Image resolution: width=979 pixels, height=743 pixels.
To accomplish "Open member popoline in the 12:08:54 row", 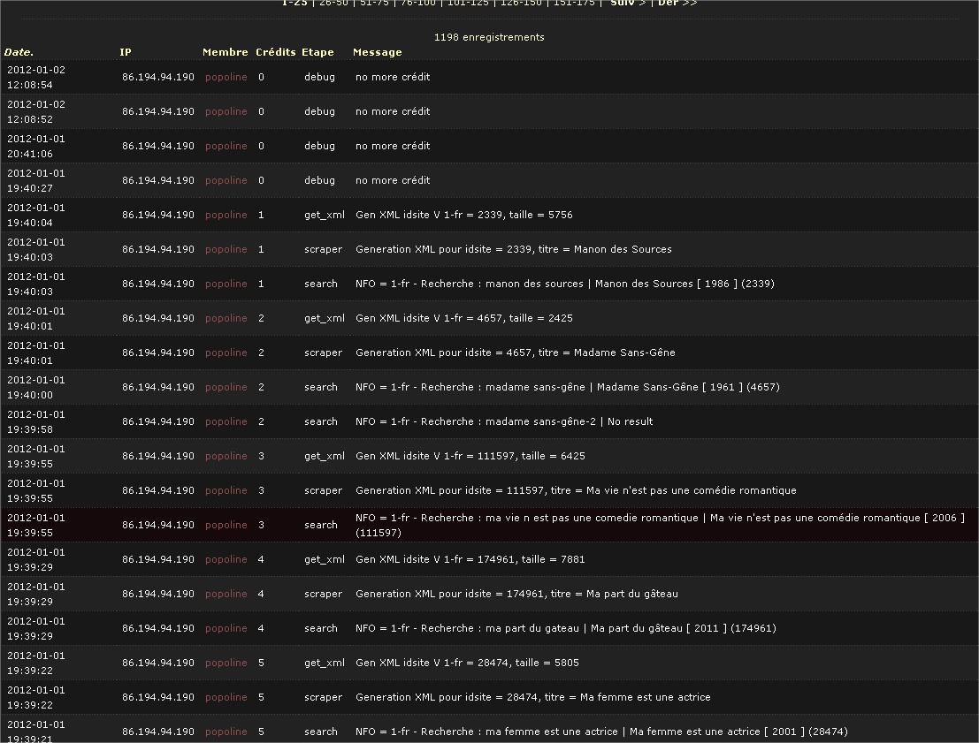I will (x=226, y=78).
